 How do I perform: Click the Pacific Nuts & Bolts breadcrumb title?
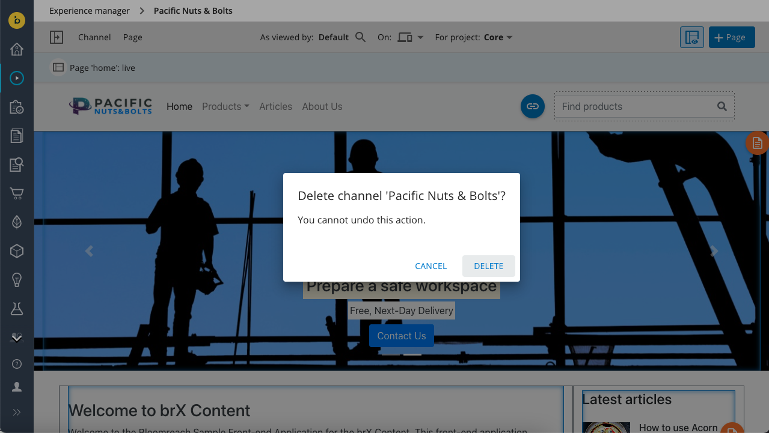[x=193, y=11]
